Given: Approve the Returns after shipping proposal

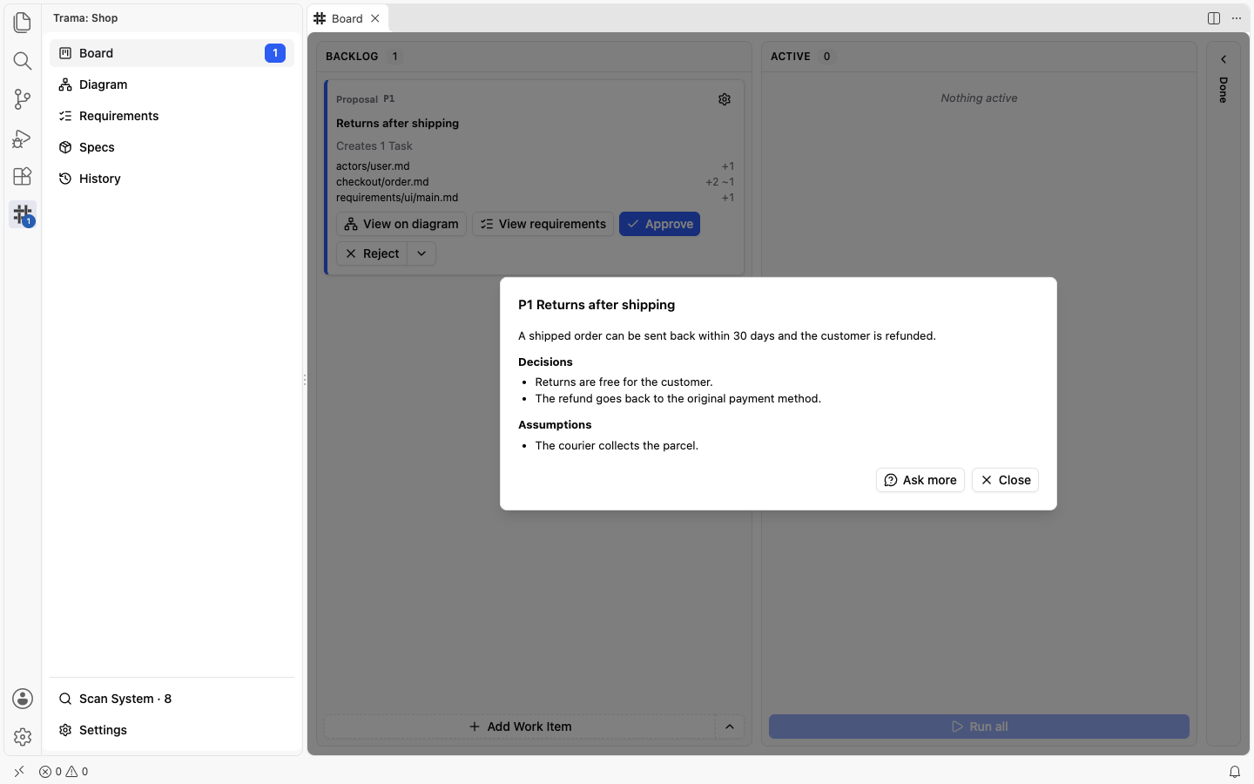Looking at the screenshot, I should 659,224.
